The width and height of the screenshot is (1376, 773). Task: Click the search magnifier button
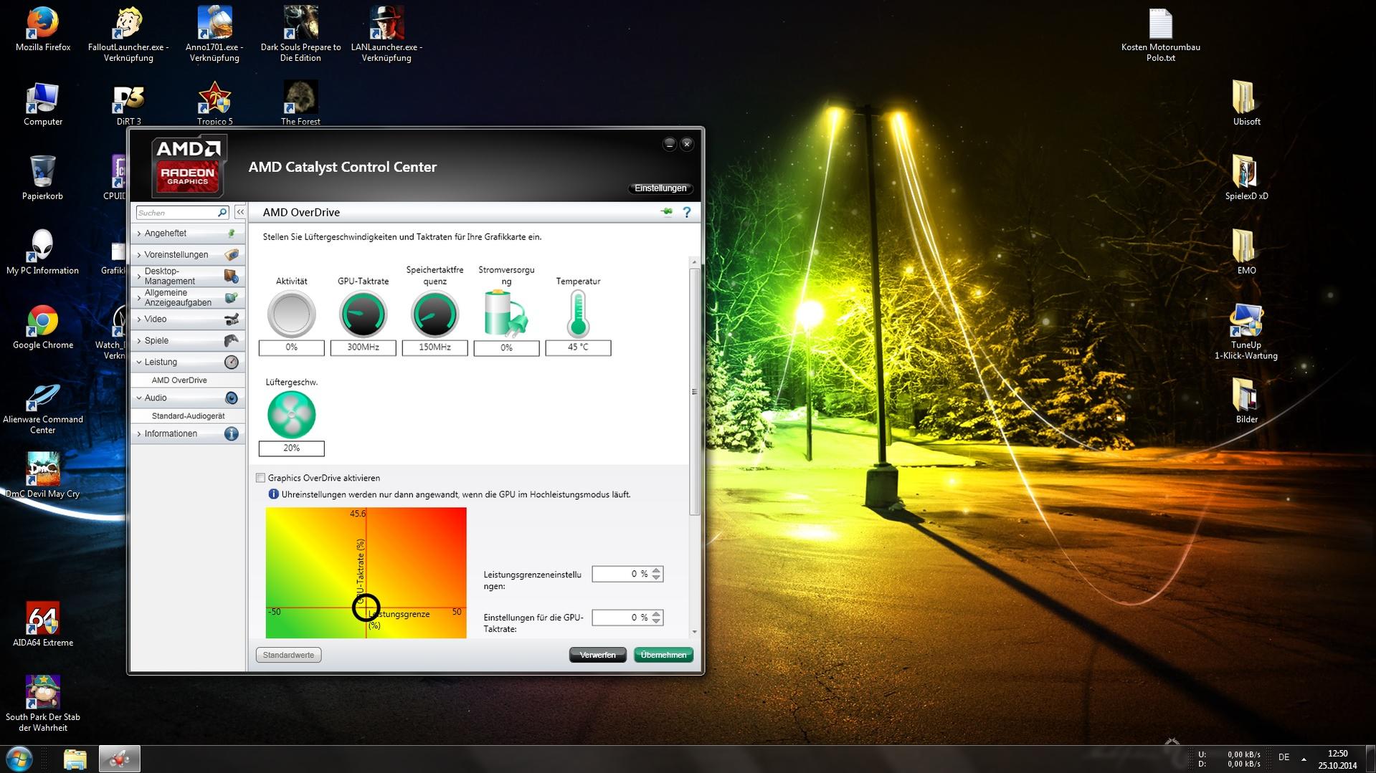pos(222,213)
